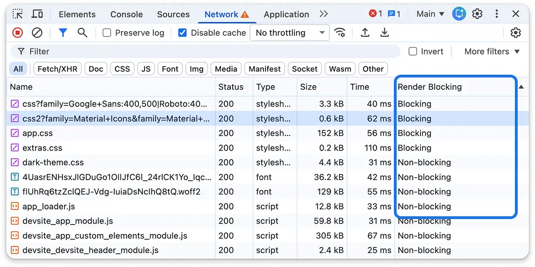The height and width of the screenshot is (267, 535).
Task: Click the stylesheet icon beside extras.css
Action: point(15,148)
